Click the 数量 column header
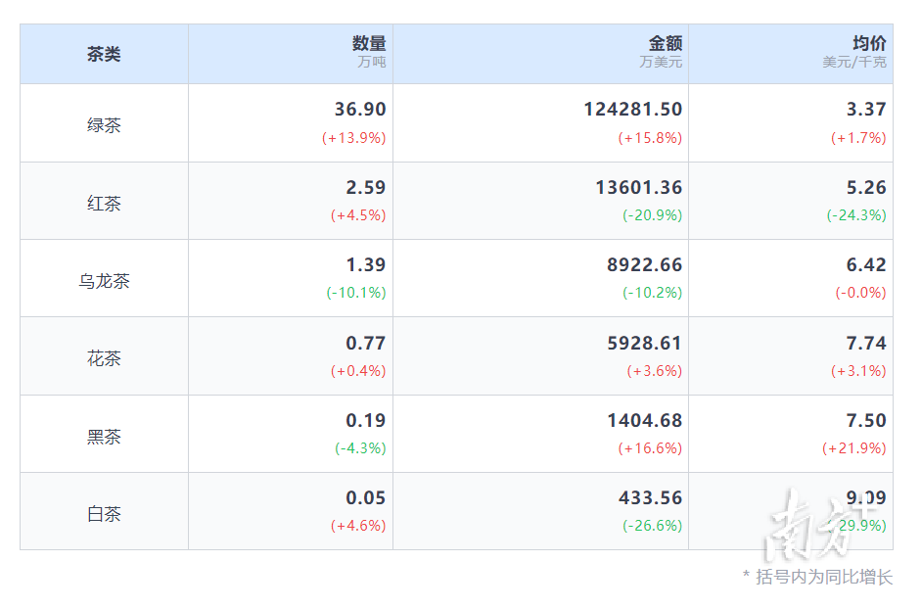This screenshot has width=921, height=608. point(369,44)
